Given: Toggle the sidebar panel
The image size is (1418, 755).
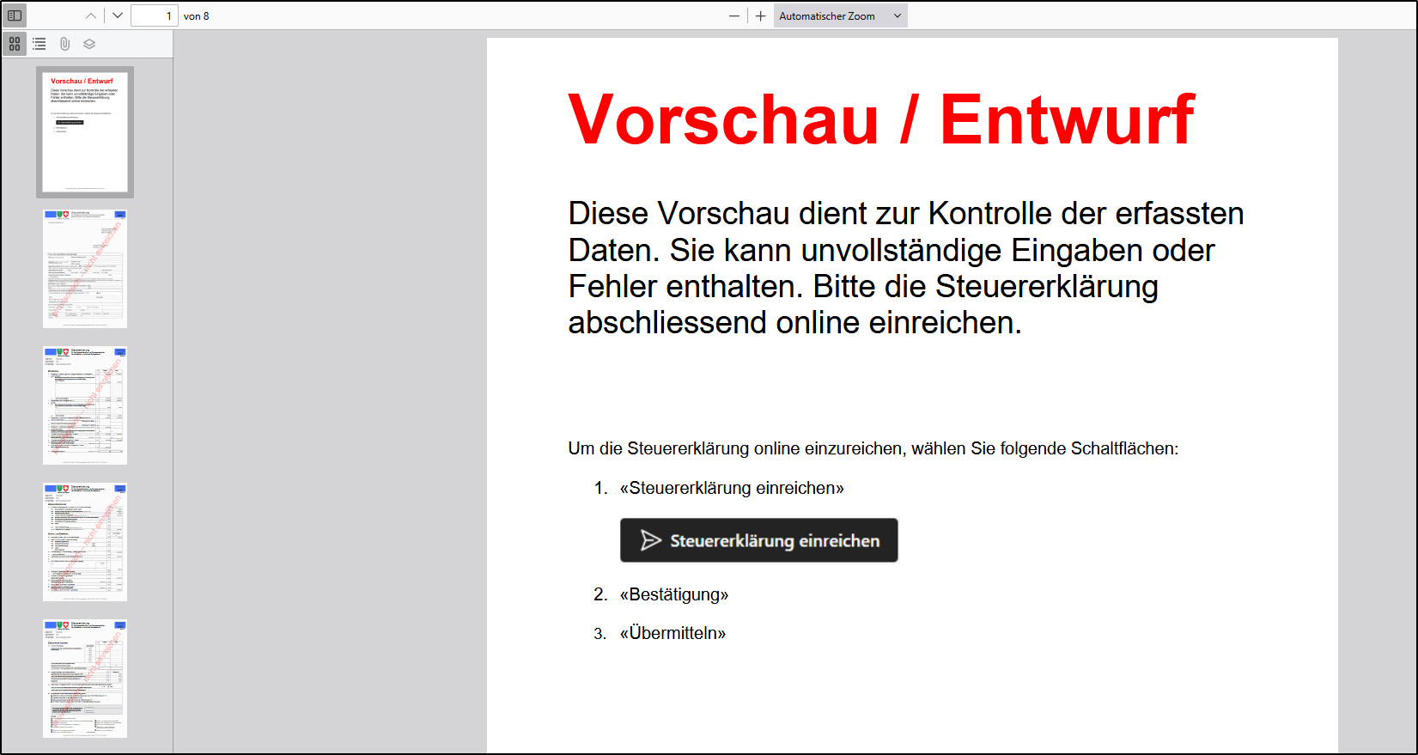Looking at the screenshot, I should [15, 15].
